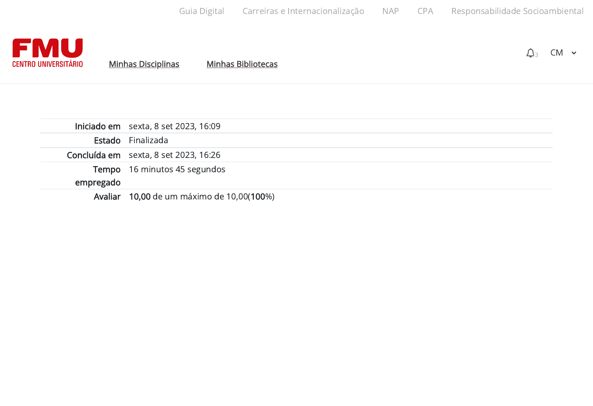Expand the user menu chevron arrow
593x406 pixels.
coord(574,53)
